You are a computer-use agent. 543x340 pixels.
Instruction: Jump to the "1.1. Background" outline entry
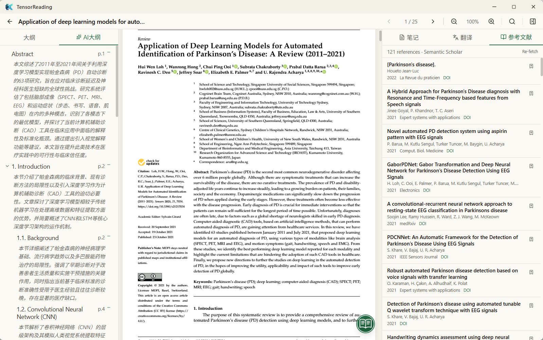[x=38, y=238]
